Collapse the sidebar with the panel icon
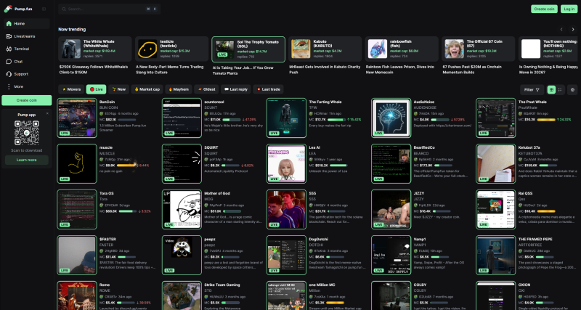This screenshot has width=581, height=310. 44,9
